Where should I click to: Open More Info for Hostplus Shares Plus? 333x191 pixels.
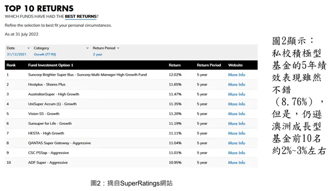(237, 84)
